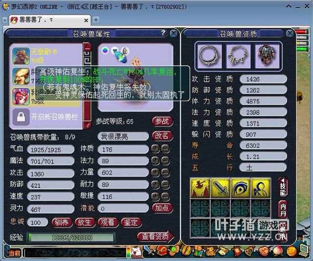Click the orange smiley face icon
Image resolution: width=313 pixels, height=261 pixels.
291,251
